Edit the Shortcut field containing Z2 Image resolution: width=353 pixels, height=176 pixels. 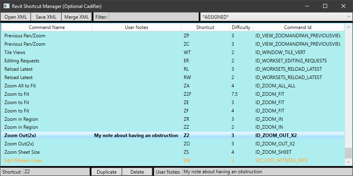(x=56, y=172)
